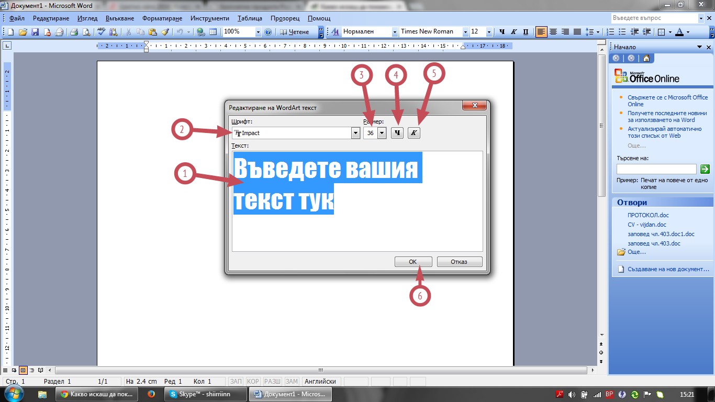Viewport: 715px width, 402px height.
Task: Open the Research tool icon
Action: [x=113, y=32]
